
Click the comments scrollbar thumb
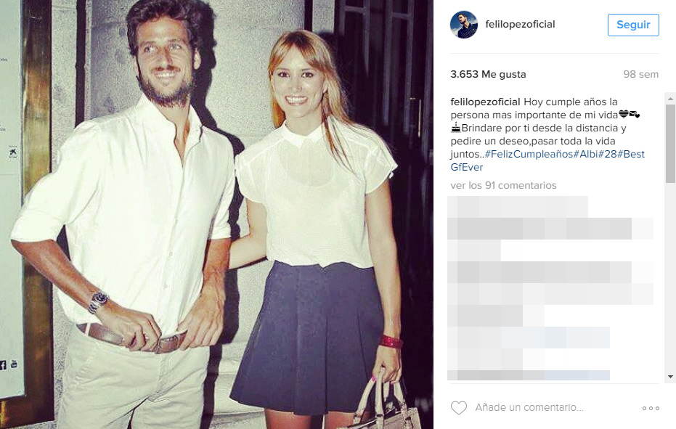pos(670,144)
